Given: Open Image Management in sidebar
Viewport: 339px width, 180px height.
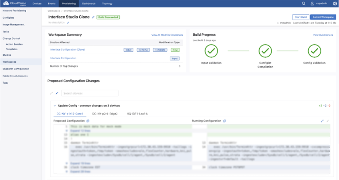Looking at the screenshot, I should pos(13,25).
